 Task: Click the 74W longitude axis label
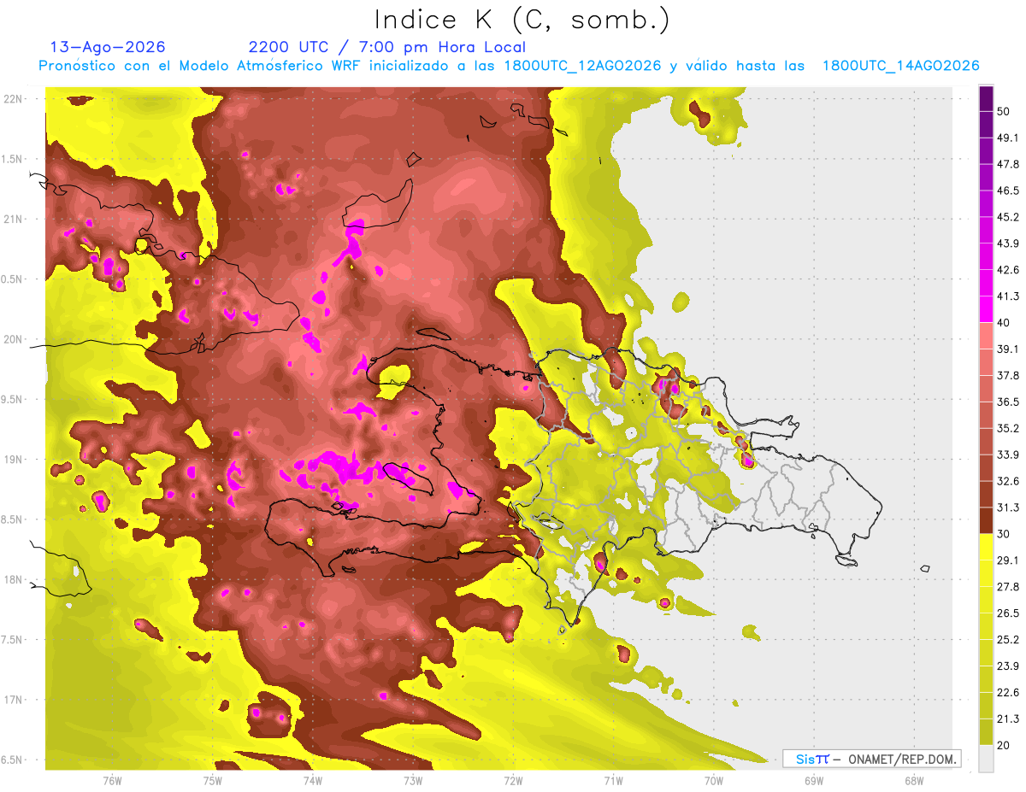(312, 780)
